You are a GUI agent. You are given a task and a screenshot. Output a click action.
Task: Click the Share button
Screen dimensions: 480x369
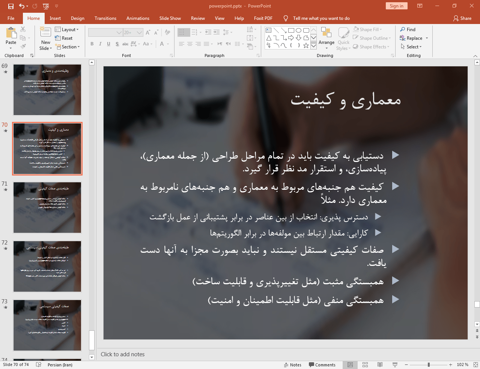point(462,18)
